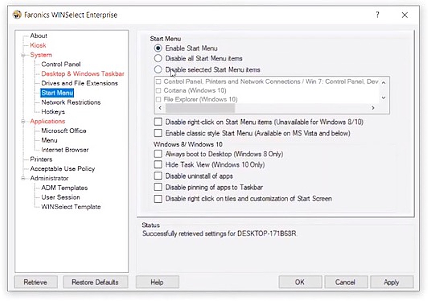Choose Disable all Start Menu items

click(x=158, y=58)
